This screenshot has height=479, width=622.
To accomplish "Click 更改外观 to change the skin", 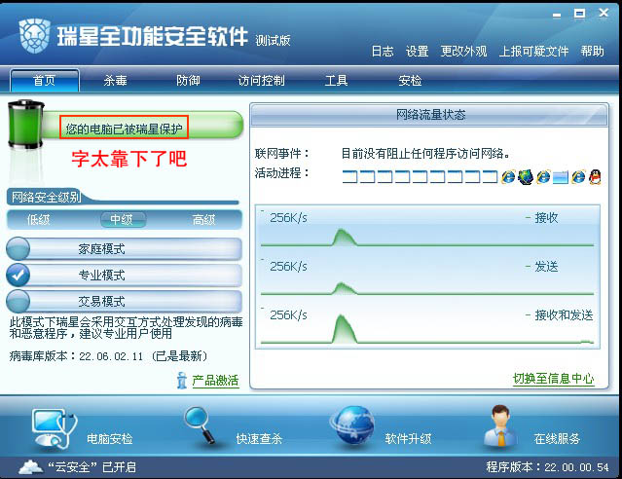I will pyautogui.click(x=463, y=52).
